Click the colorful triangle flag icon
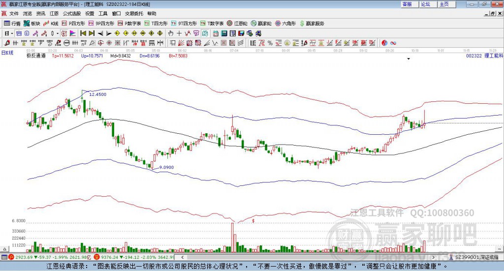Screen dimensions: 504x271 point(73,33)
